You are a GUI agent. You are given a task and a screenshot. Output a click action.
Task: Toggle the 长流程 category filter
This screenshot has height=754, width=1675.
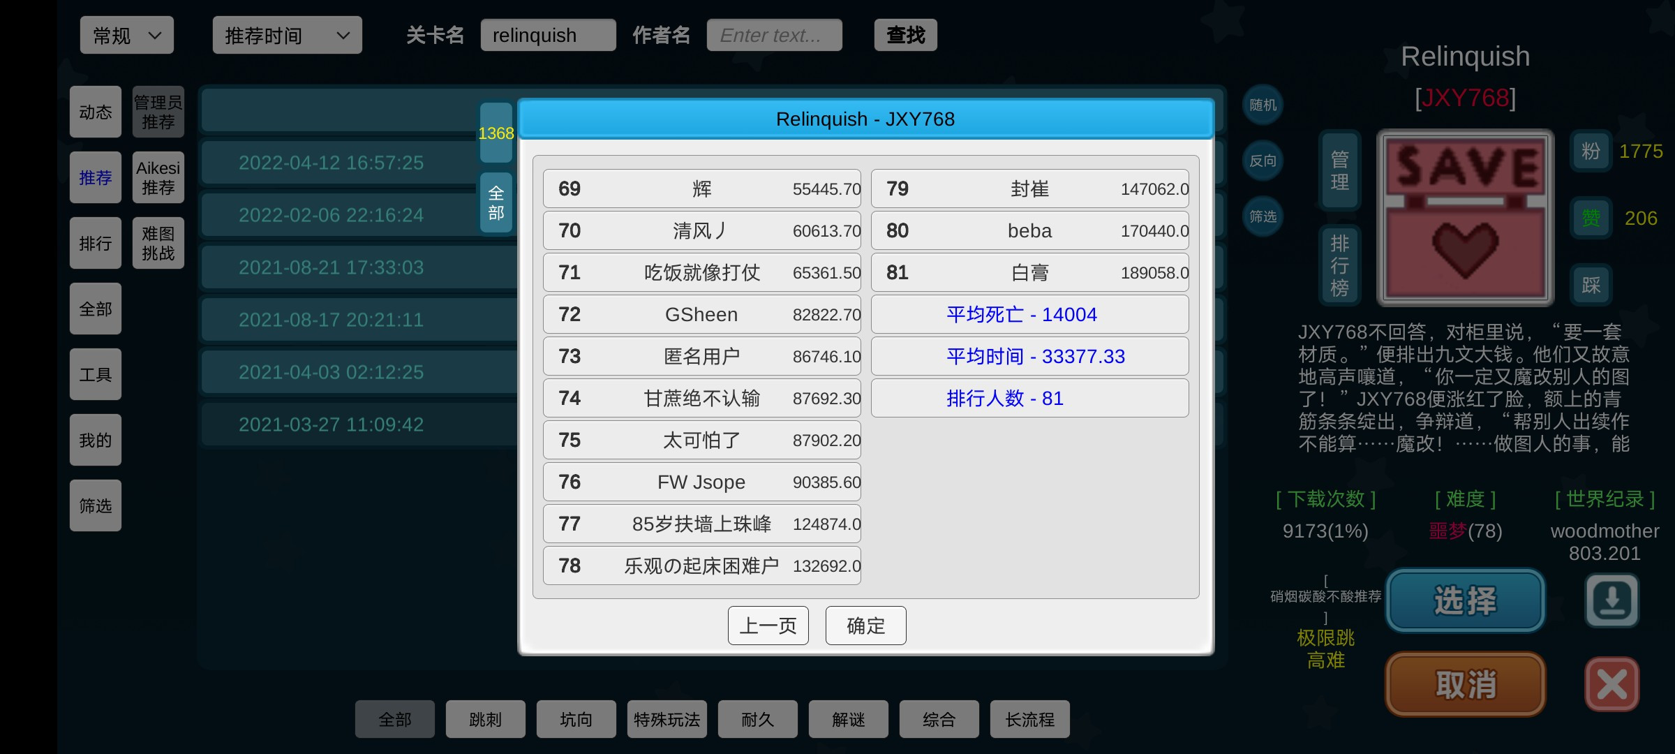pyautogui.click(x=1029, y=719)
